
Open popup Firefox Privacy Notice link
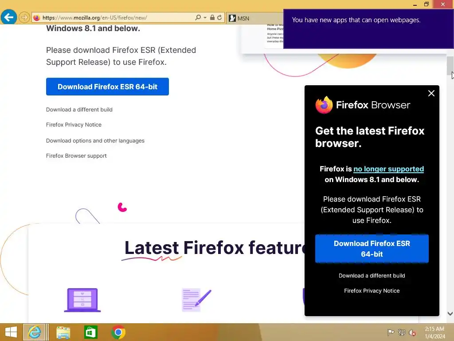(372, 291)
